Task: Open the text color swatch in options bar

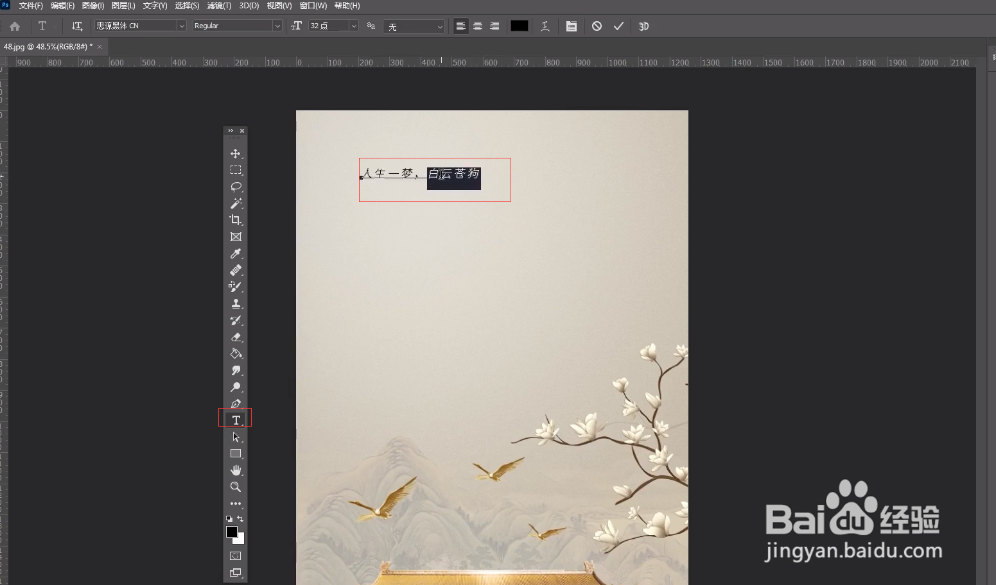Action: [x=520, y=26]
